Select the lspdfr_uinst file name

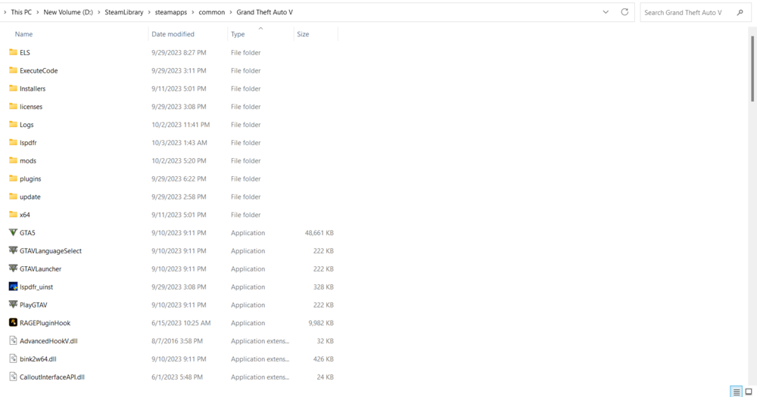coord(36,287)
